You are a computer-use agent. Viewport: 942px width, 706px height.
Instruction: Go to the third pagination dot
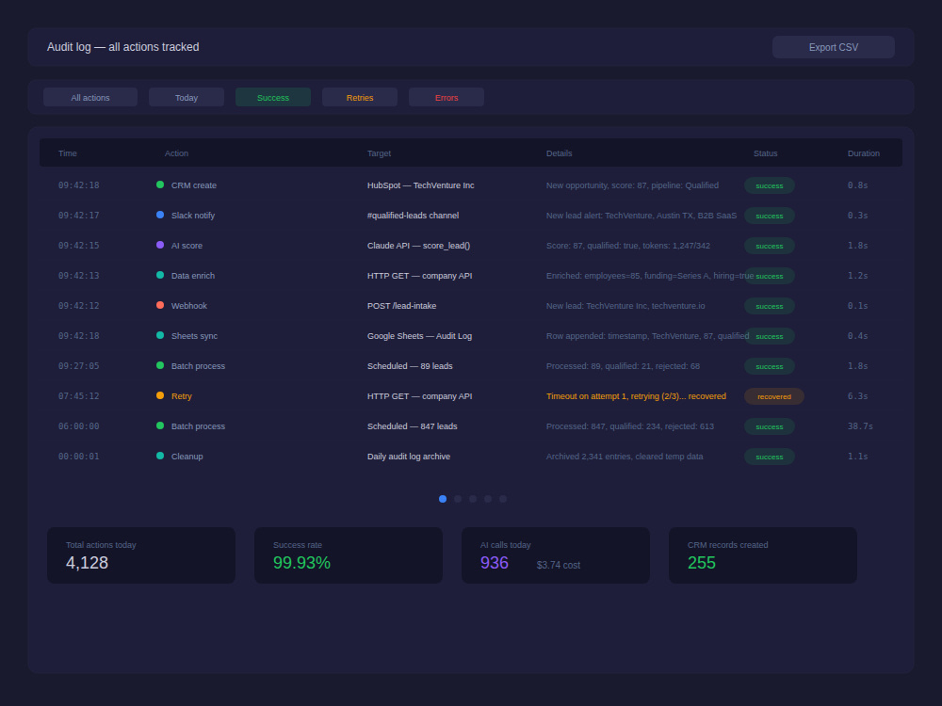473,499
